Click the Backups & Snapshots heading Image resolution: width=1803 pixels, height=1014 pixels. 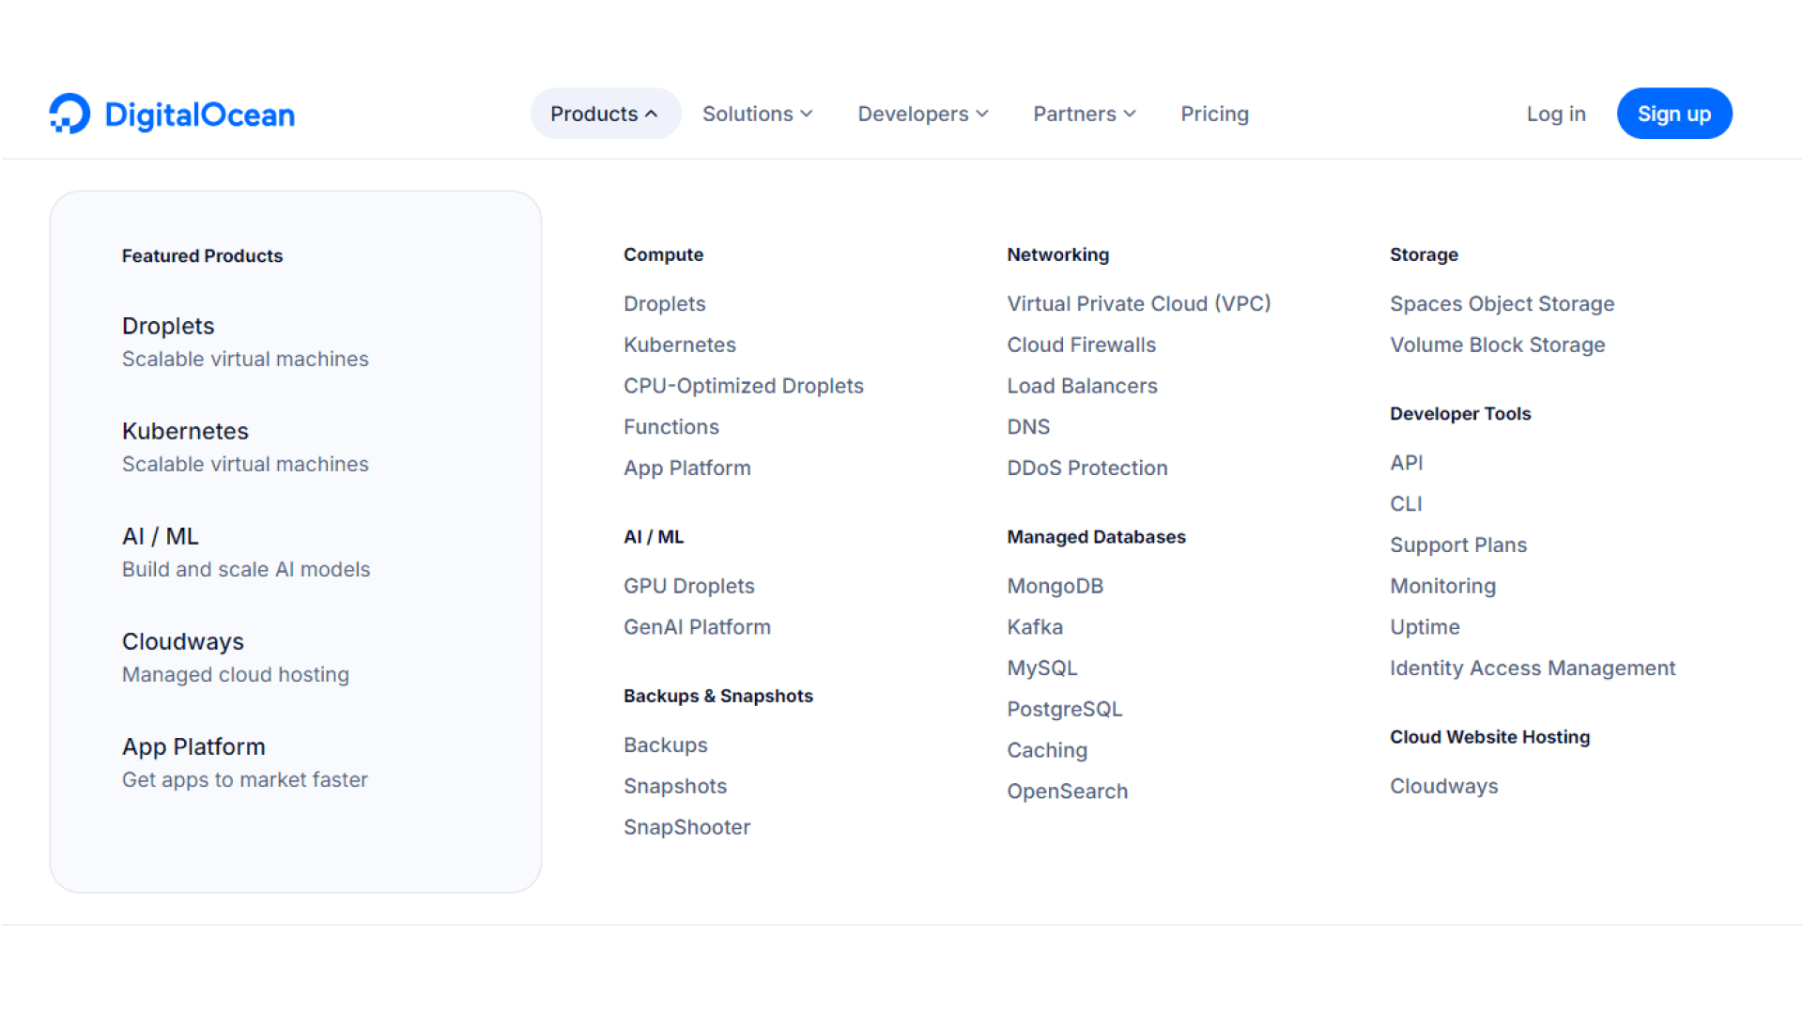point(718,696)
